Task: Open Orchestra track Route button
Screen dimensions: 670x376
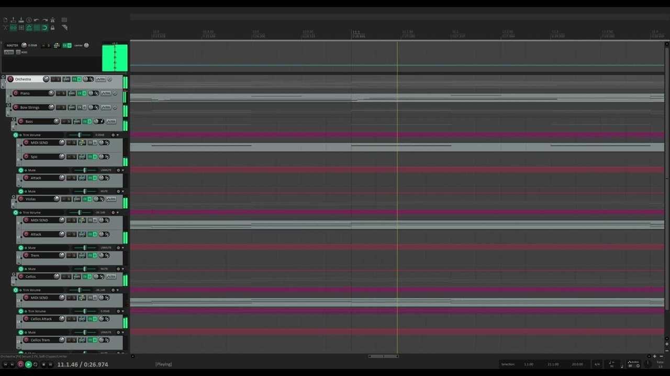Action: pos(66,79)
